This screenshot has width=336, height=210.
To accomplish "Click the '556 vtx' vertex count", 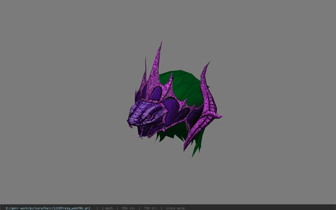I will point(128,208).
